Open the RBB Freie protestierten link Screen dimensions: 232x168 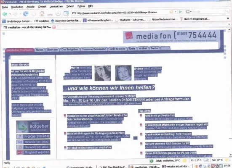pyautogui.click(x=160, y=115)
